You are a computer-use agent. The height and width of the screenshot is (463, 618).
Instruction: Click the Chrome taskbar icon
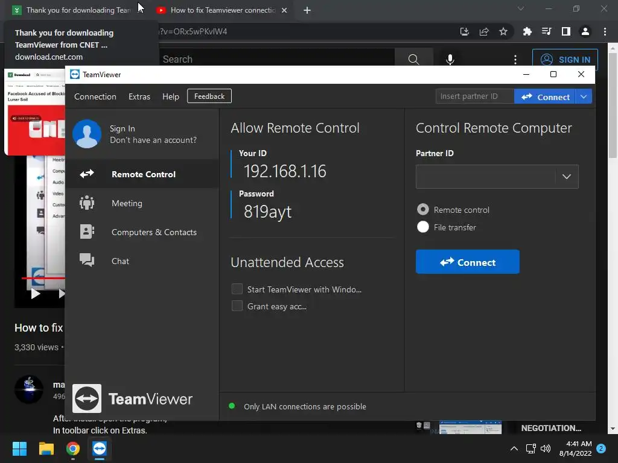pyautogui.click(x=73, y=449)
